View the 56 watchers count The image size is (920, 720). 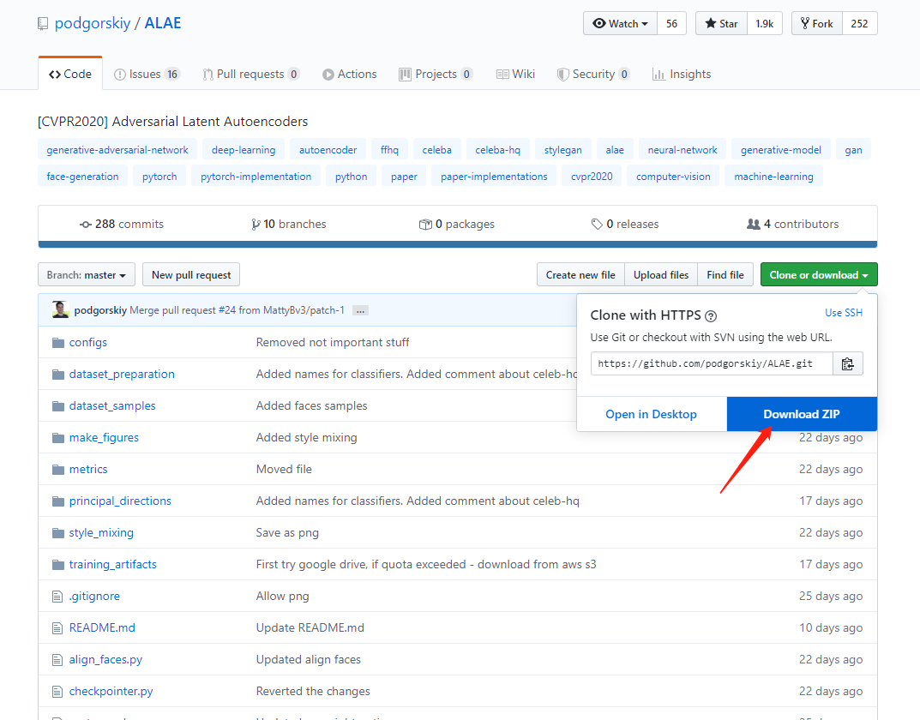(x=672, y=23)
